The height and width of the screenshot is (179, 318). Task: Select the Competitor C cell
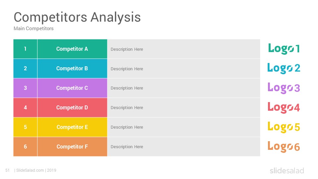72,88
